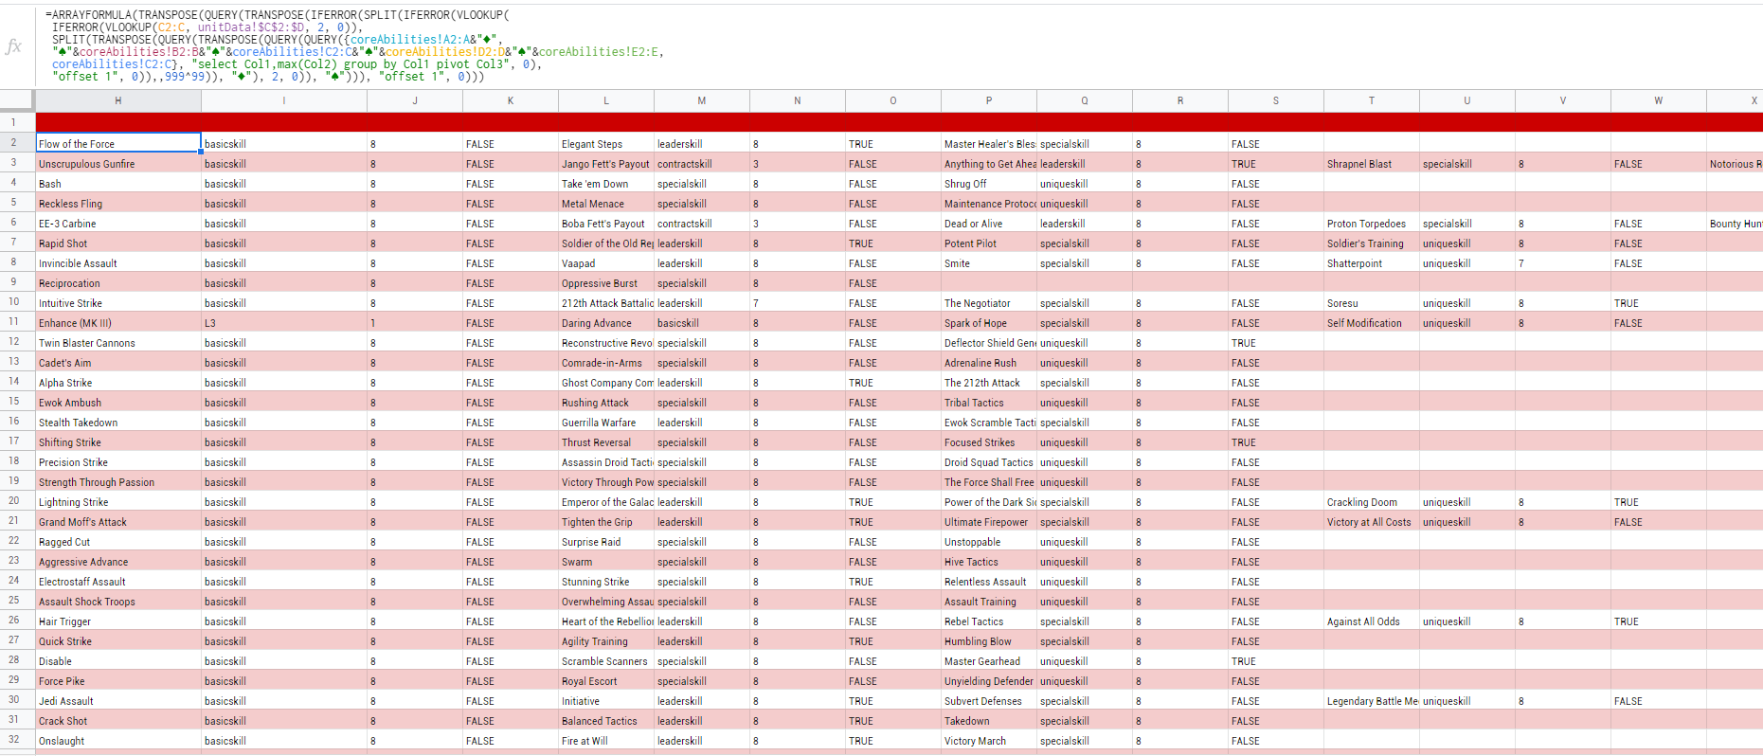Viewport: 1763px width, 756px height.
Task: Select the 'Notorious R' cell in column X
Action: point(1735,164)
